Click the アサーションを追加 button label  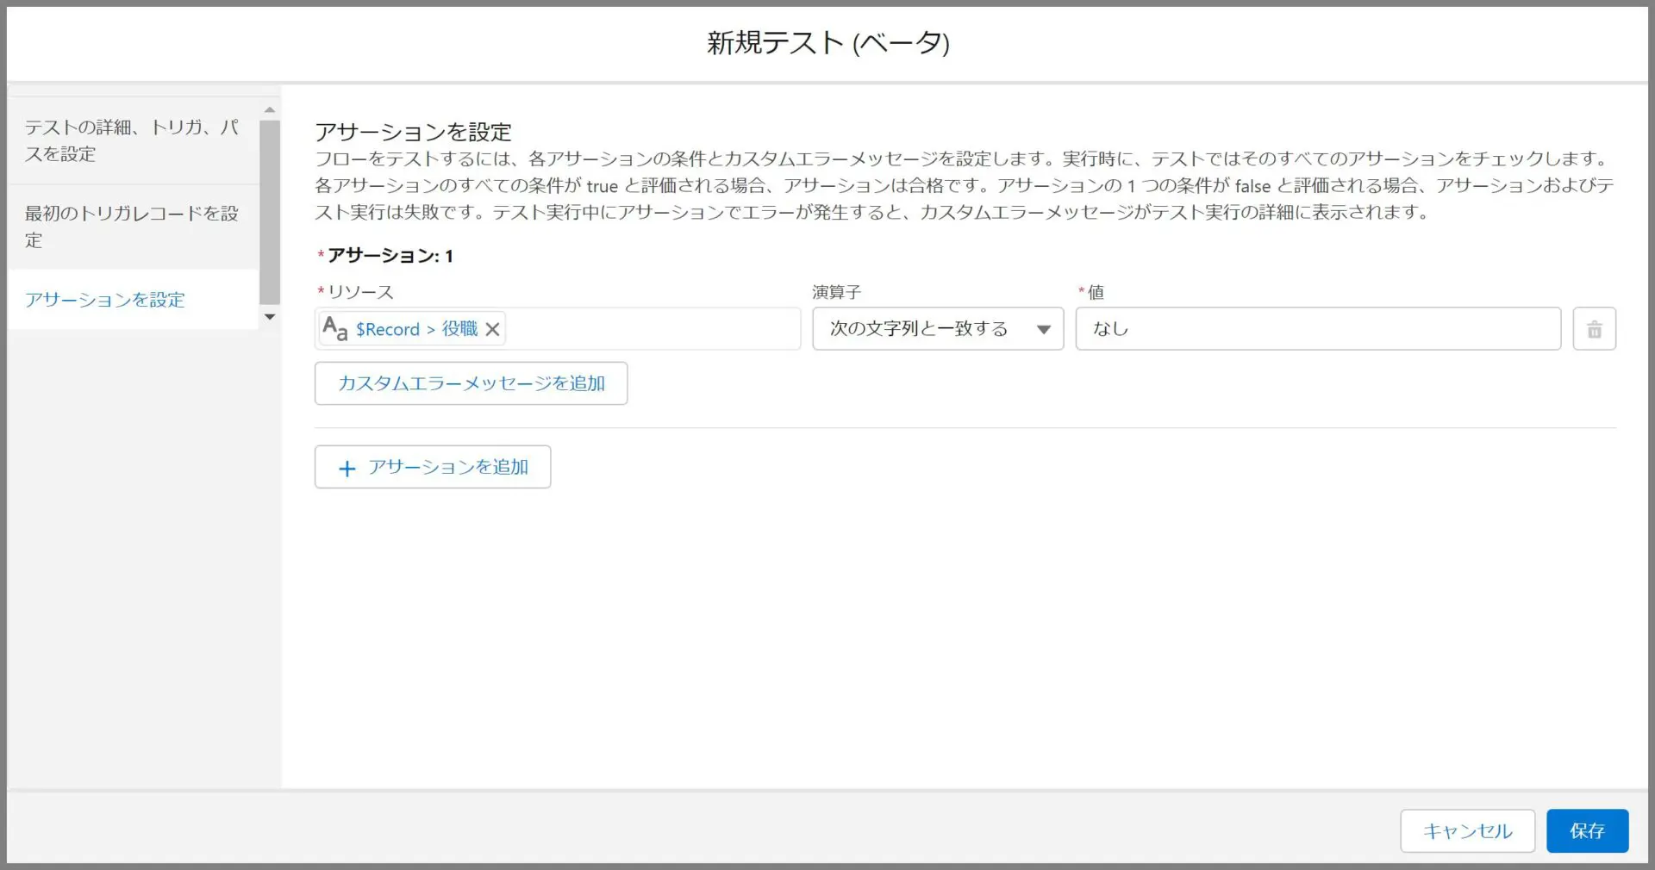click(448, 467)
